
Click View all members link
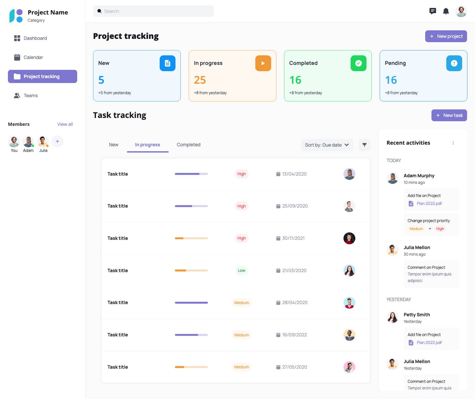65,124
